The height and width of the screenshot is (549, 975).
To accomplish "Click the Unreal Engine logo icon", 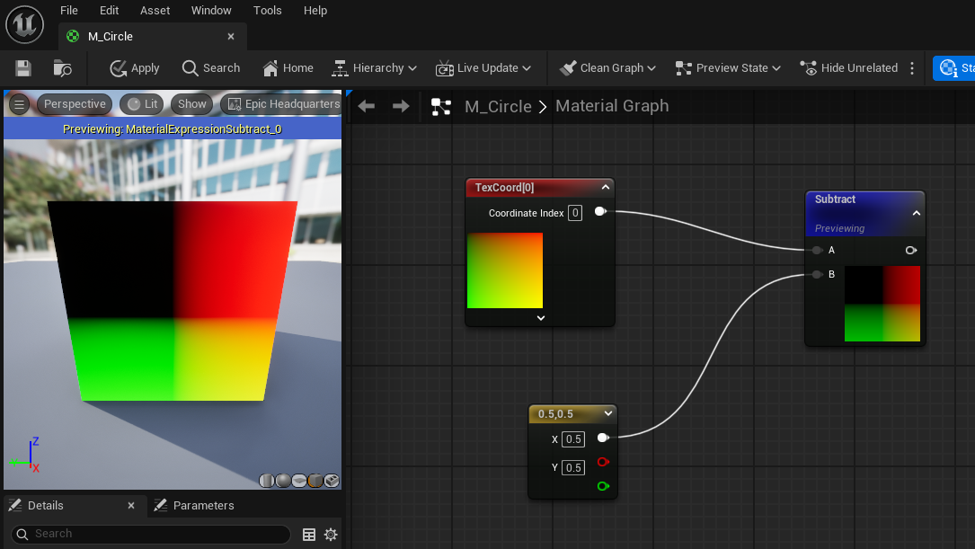I will coord(25,25).
